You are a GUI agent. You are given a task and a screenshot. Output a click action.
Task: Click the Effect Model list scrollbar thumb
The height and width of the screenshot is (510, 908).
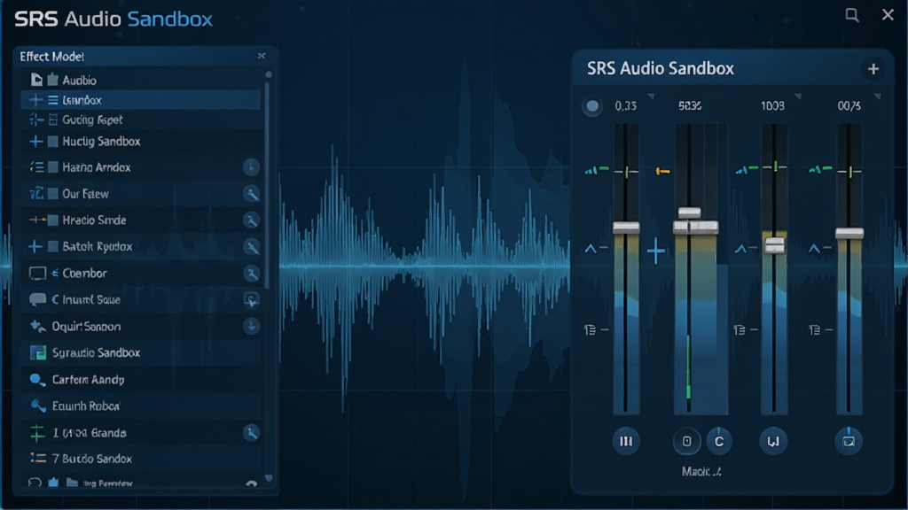click(267, 185)
